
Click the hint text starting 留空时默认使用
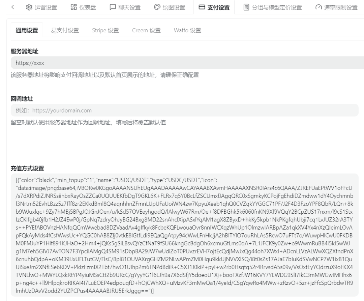click(x=88, y=123)
